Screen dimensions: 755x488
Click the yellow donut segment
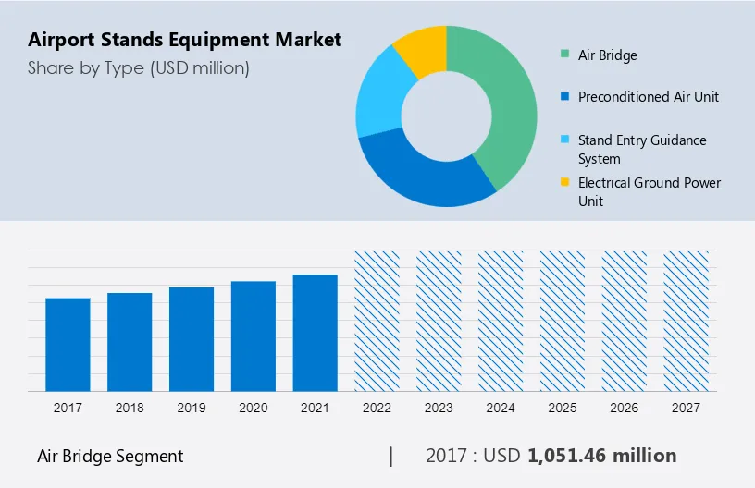[424, 49]
